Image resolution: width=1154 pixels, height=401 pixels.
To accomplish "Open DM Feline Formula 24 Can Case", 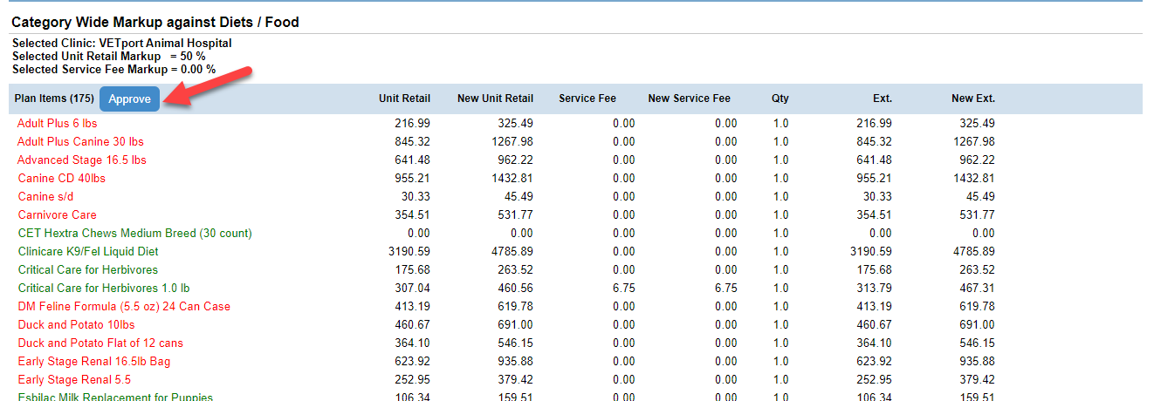I will 124,307.
